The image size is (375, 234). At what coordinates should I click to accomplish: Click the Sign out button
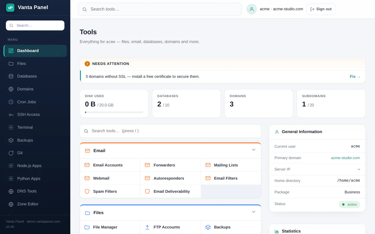pyautogui.click(x=321, y=9)
